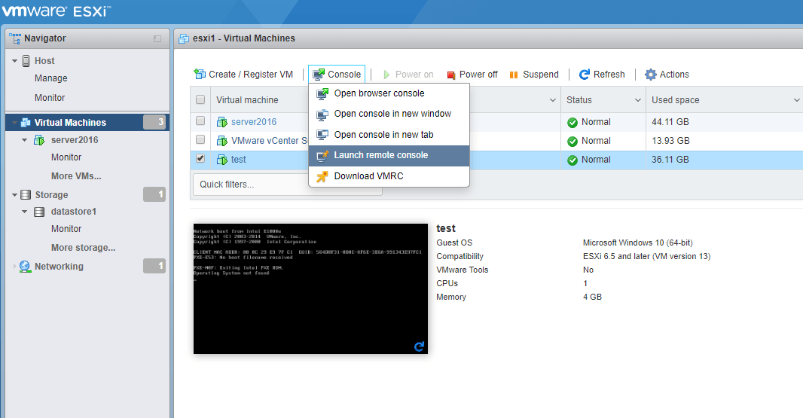
Task: Click the Open console in new window icon
Action: pyautogui.click(x=322, y=114)
